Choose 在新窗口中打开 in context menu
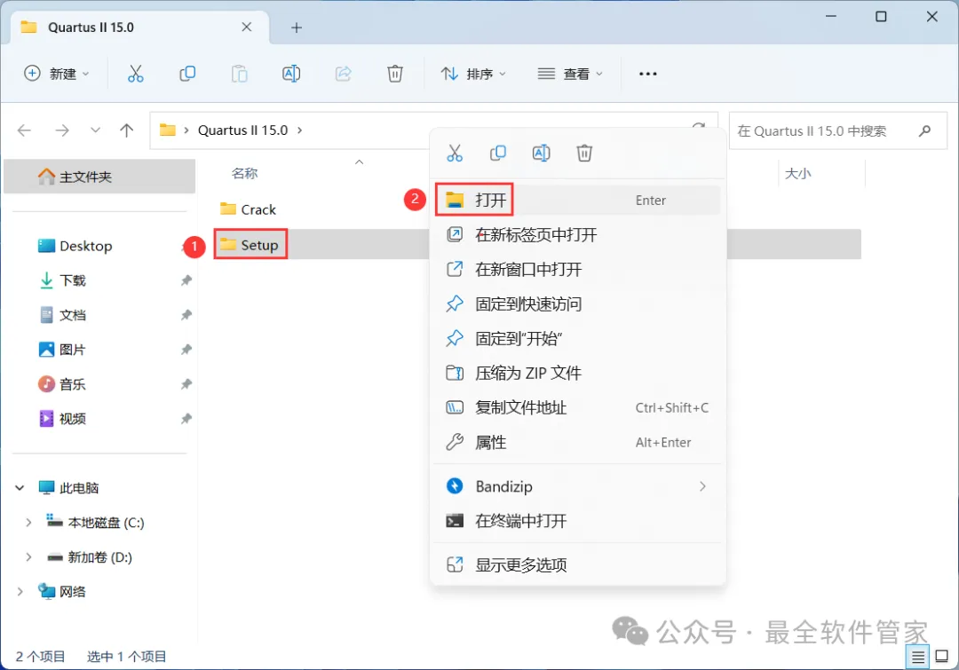 coord(577,270)
